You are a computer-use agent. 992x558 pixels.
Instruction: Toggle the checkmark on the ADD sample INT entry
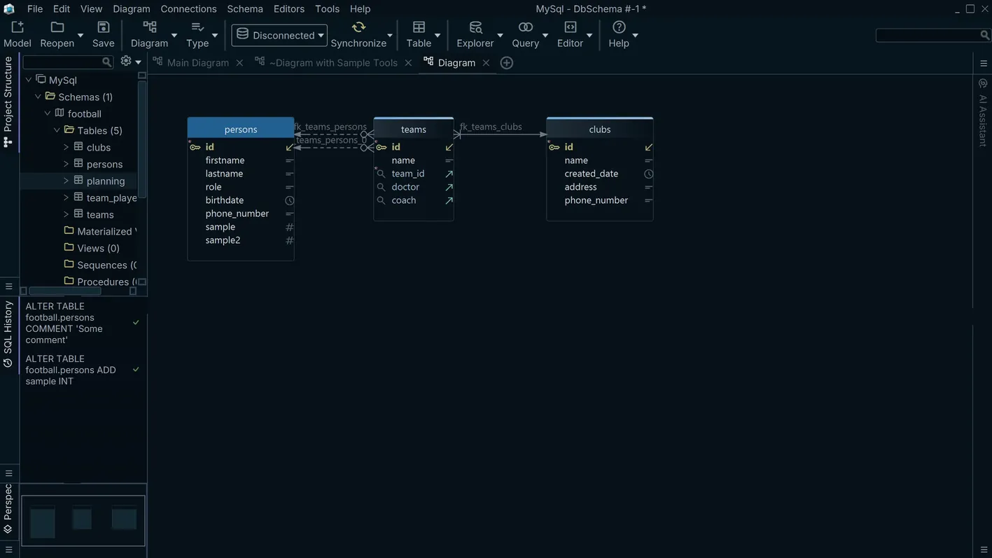coord(134,369)
